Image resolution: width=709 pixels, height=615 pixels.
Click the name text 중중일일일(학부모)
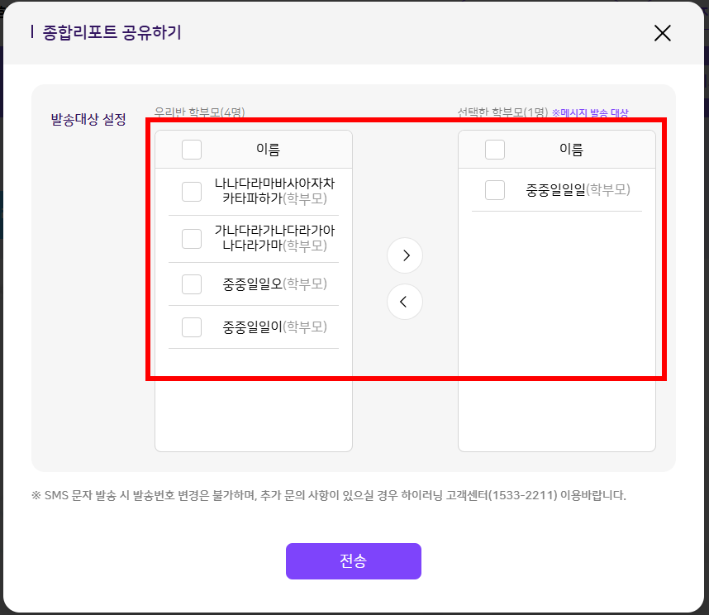click(578, 190)
